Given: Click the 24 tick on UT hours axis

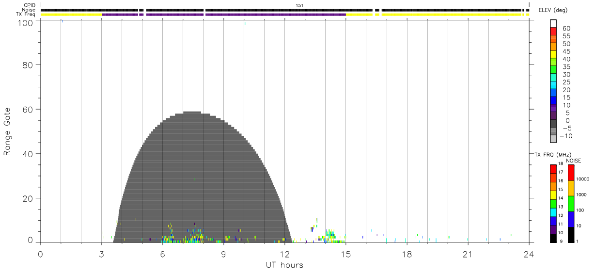Looking at the screenshot, I should click(529, 254).
